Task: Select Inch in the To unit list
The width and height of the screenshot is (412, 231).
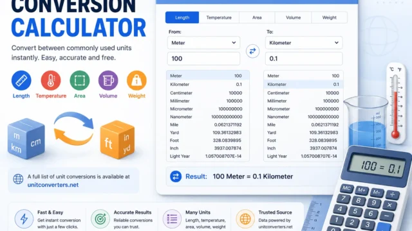Action: tap(303, 148)
